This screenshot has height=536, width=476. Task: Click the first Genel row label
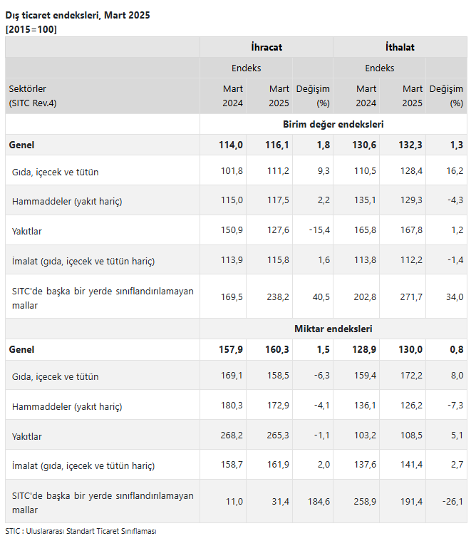coord(21,145)
